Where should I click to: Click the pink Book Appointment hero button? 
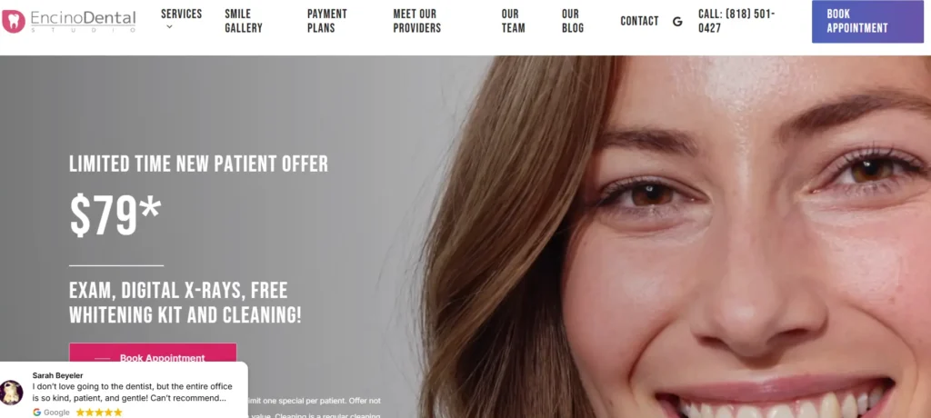pyautogui.click(x=153, y=357)
